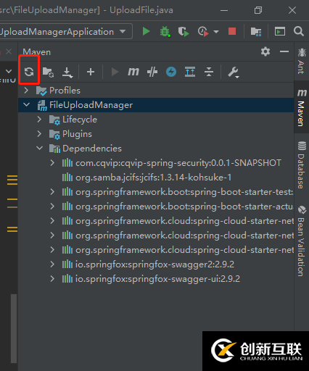Show dependencies diagram icon

pyautogui.click(x=190, y=72)
